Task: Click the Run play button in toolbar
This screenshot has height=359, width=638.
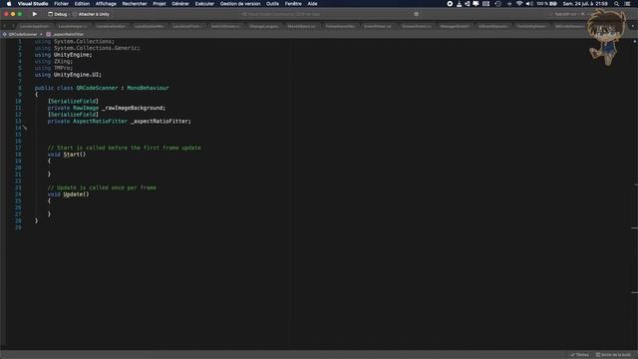Action: 35,14
